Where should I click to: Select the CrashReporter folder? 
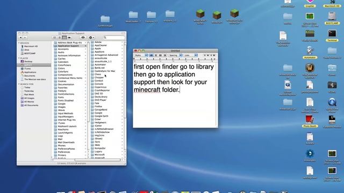[101, 91]
